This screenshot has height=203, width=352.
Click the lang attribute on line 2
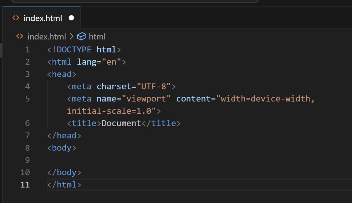click(87, 62)
